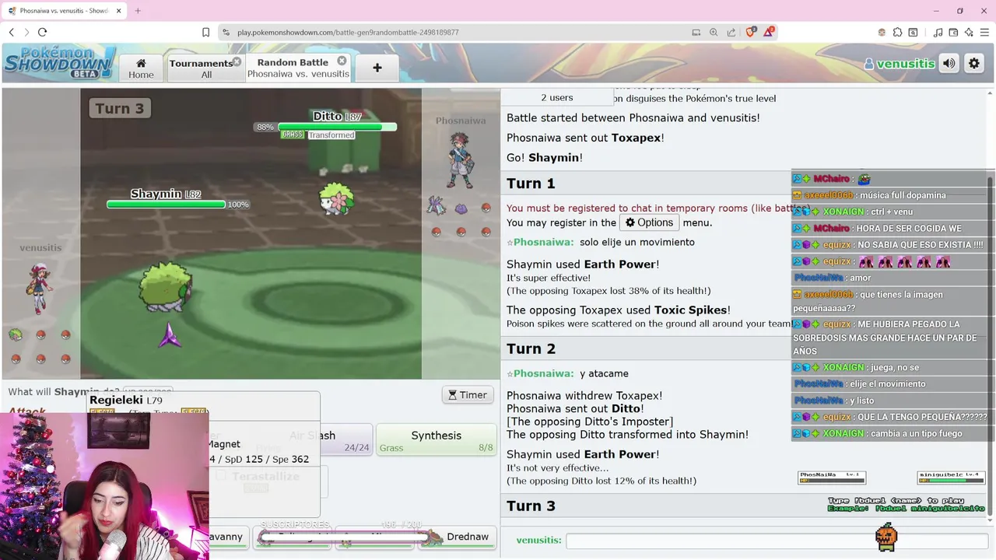Bookmark this page
This screenshot has width=996, height=560.
(x=205, y=32)
